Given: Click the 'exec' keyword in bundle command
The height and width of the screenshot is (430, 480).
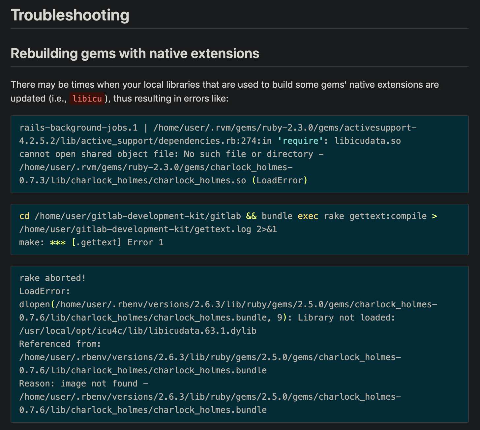Looking at the screenshot, I should point(308,216).
